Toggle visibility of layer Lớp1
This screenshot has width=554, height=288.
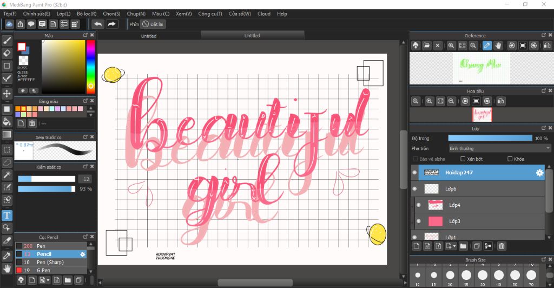[414, 237]
